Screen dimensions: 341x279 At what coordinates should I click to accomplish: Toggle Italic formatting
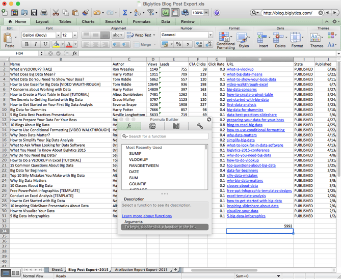click(x=35, y=44)
